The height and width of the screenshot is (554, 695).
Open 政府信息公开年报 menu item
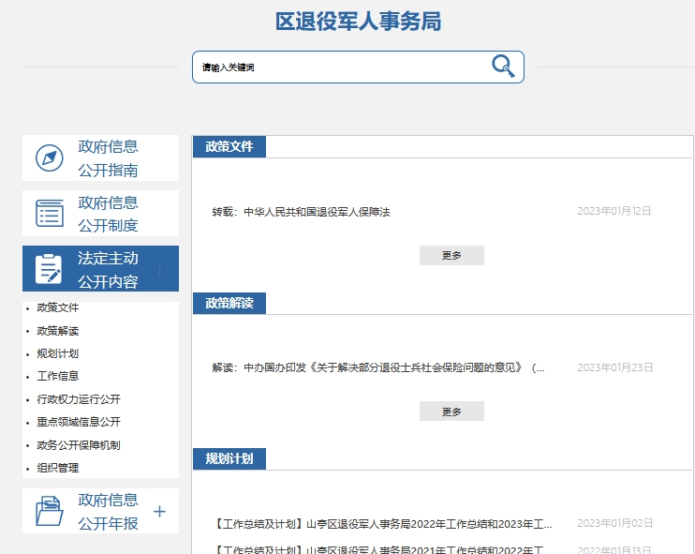[100, 511]
